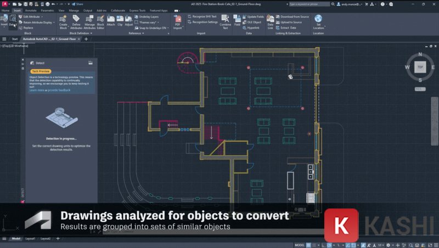
Task: Click the Combine Text tool
Action: [225, 22]
